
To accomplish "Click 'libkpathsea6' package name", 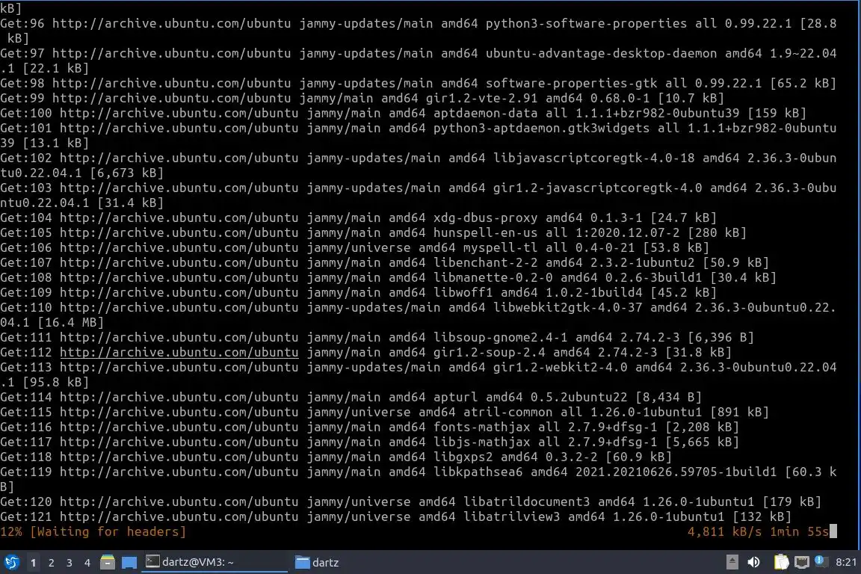I will tap(478, 472).
